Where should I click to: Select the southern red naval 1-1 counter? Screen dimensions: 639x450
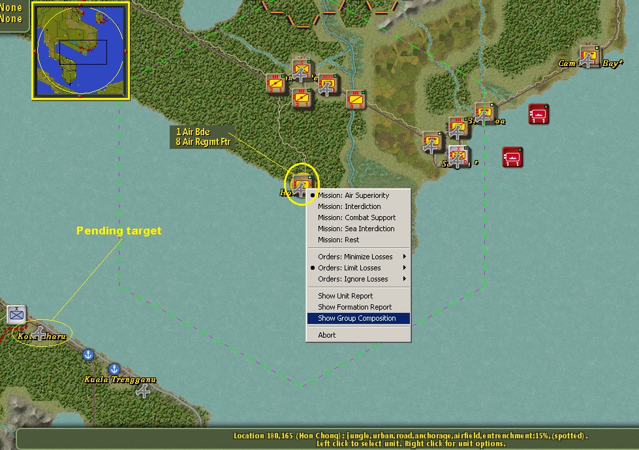click(x=512, y=157)
